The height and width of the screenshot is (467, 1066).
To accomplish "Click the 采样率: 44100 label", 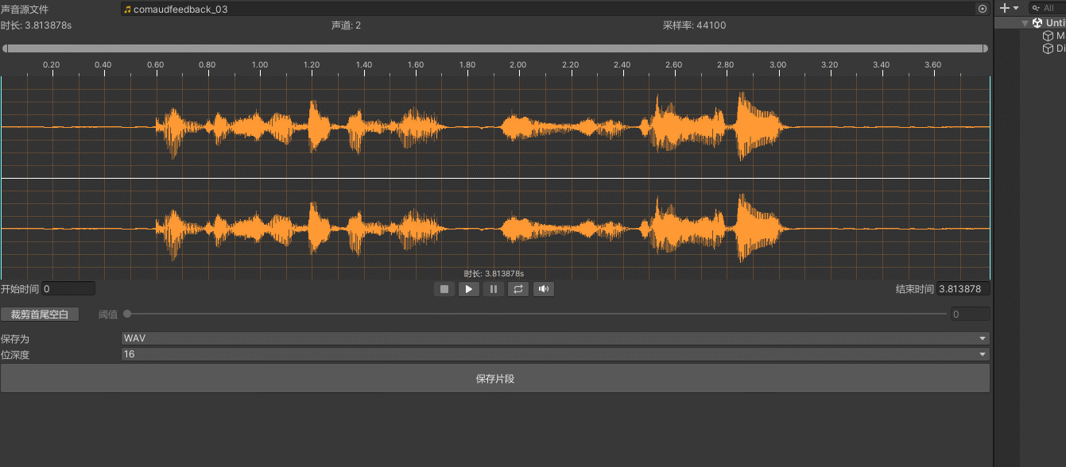I will (694, 25).
